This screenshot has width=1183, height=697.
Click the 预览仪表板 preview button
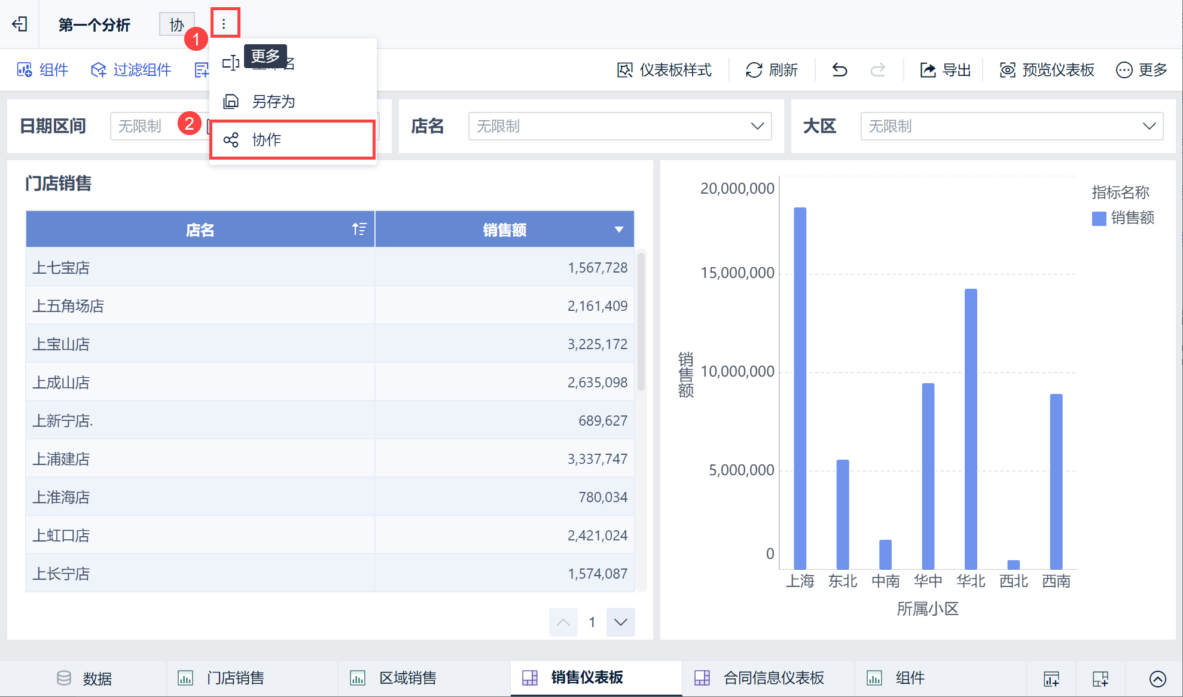point(1047,70)
